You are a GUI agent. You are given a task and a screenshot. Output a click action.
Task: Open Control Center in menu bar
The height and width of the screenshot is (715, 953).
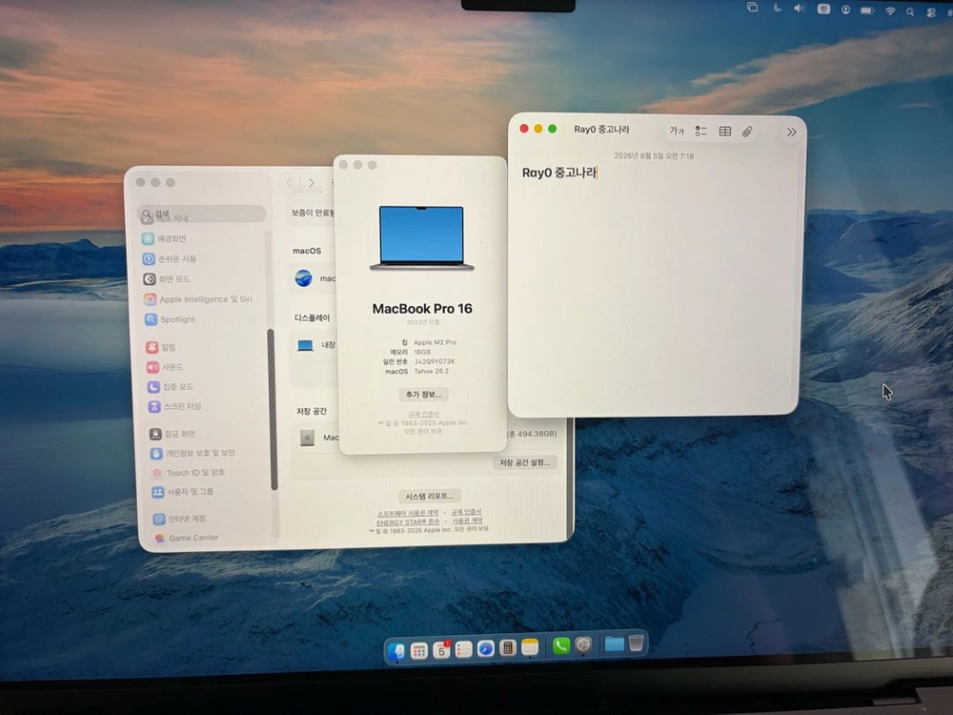pos(931,12)
